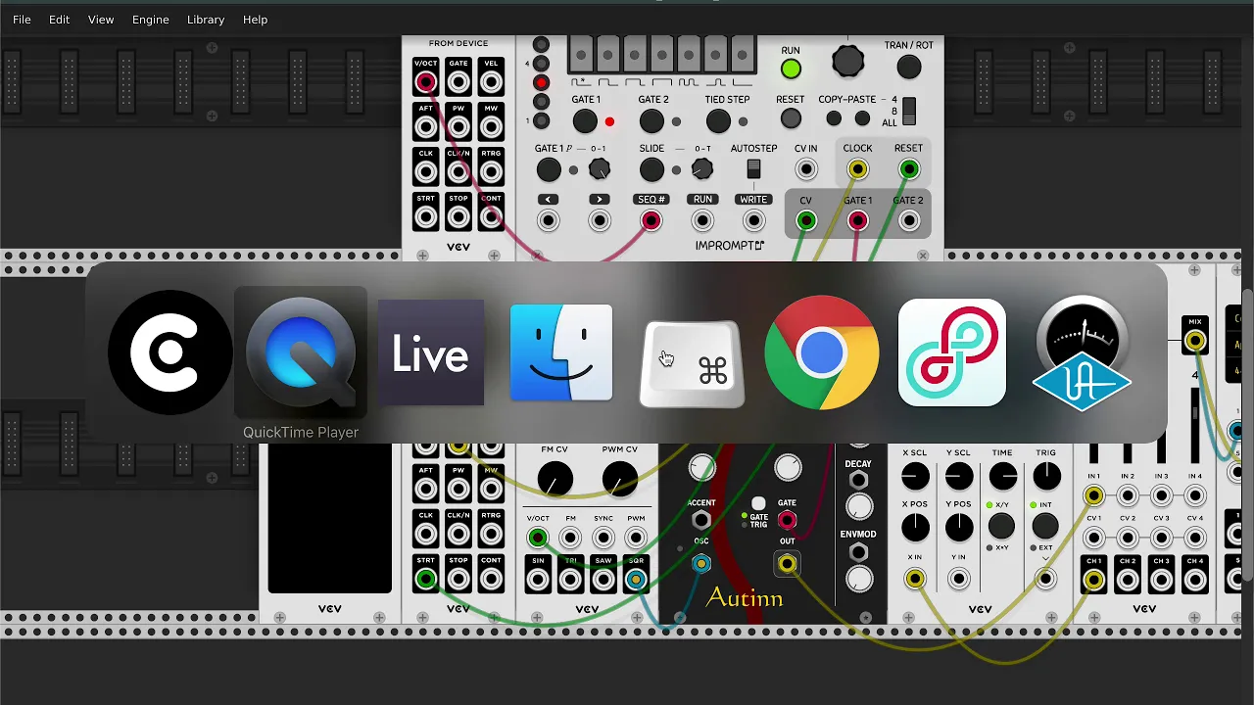Click the X IN jack on the scope
The width and height of the screenshot is (1254, 705).
(914, 580)
